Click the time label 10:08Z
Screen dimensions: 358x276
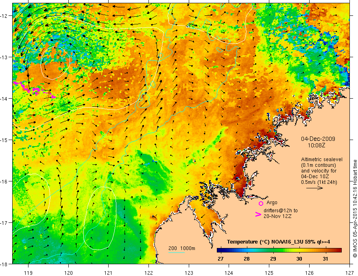(316, 145)
